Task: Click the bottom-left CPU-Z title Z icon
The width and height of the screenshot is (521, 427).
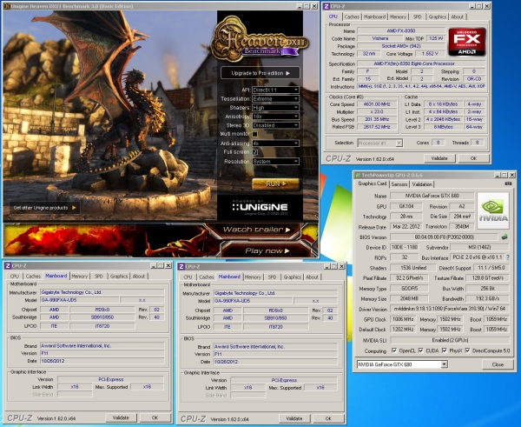Action: click(x=8, y=265)
